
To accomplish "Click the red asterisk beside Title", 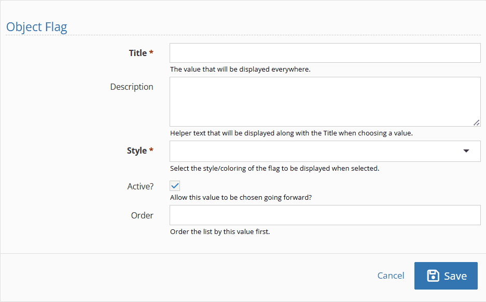I will 151,52.
